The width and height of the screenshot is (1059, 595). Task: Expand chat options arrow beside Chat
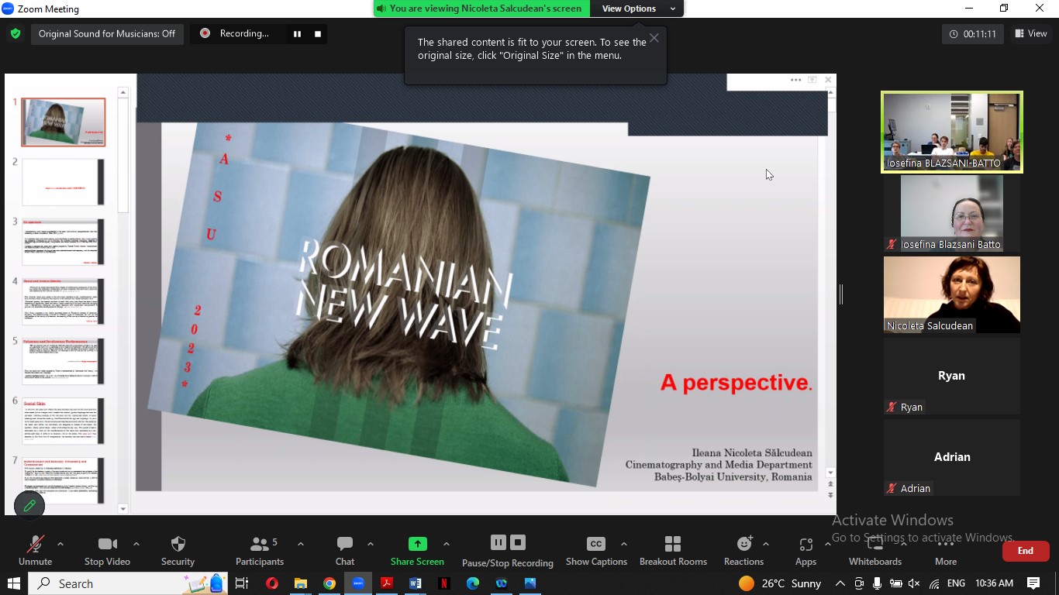[371, 544]
